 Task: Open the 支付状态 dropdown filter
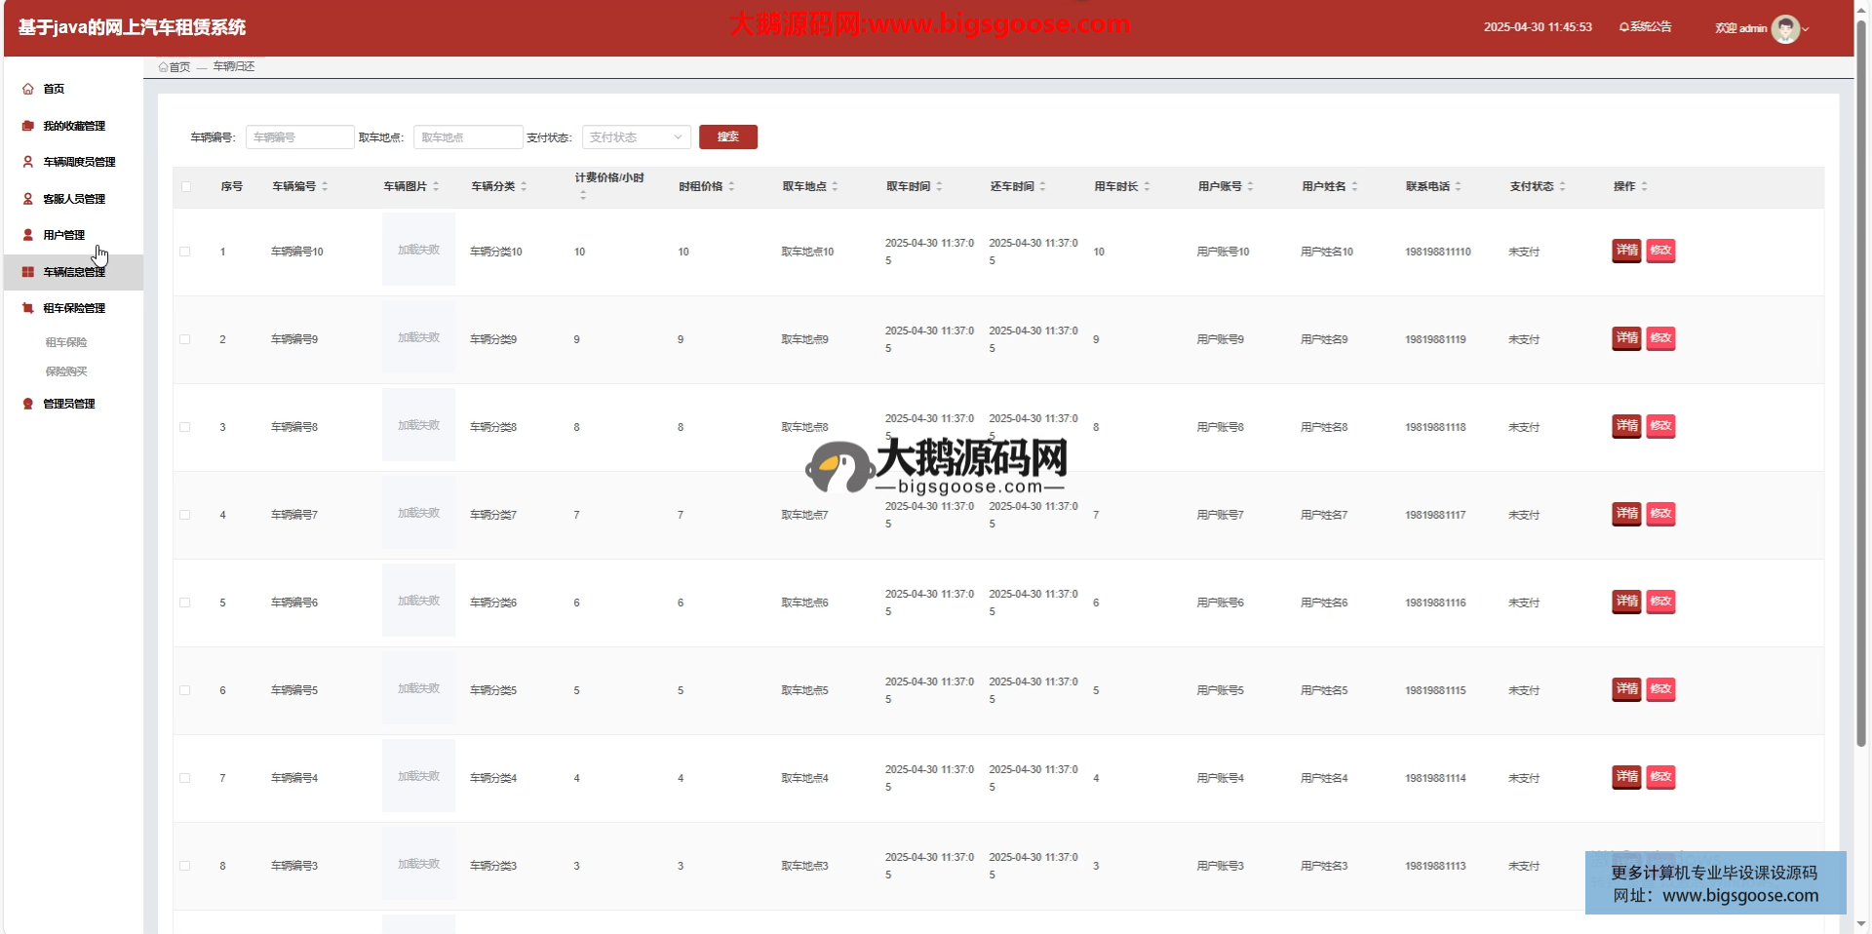pyautogui.click(x=636, y=137)
